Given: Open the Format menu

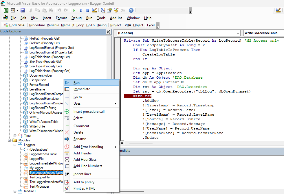Looking at the screenshot, I should click(61, 18).
